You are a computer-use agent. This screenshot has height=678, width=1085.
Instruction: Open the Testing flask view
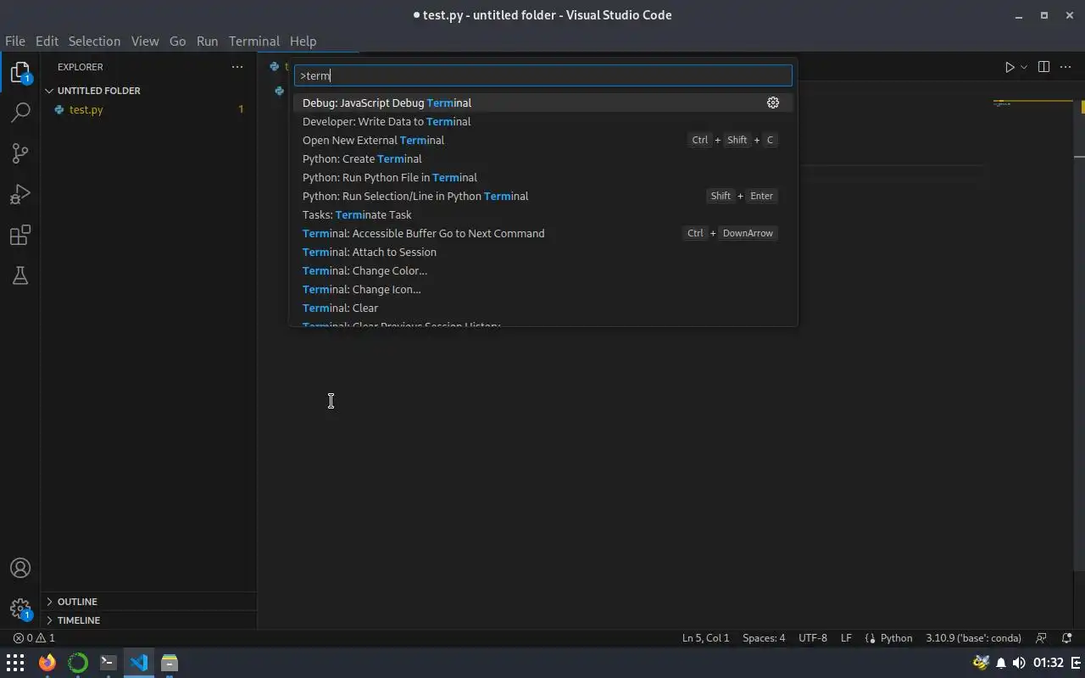(20, 275)
